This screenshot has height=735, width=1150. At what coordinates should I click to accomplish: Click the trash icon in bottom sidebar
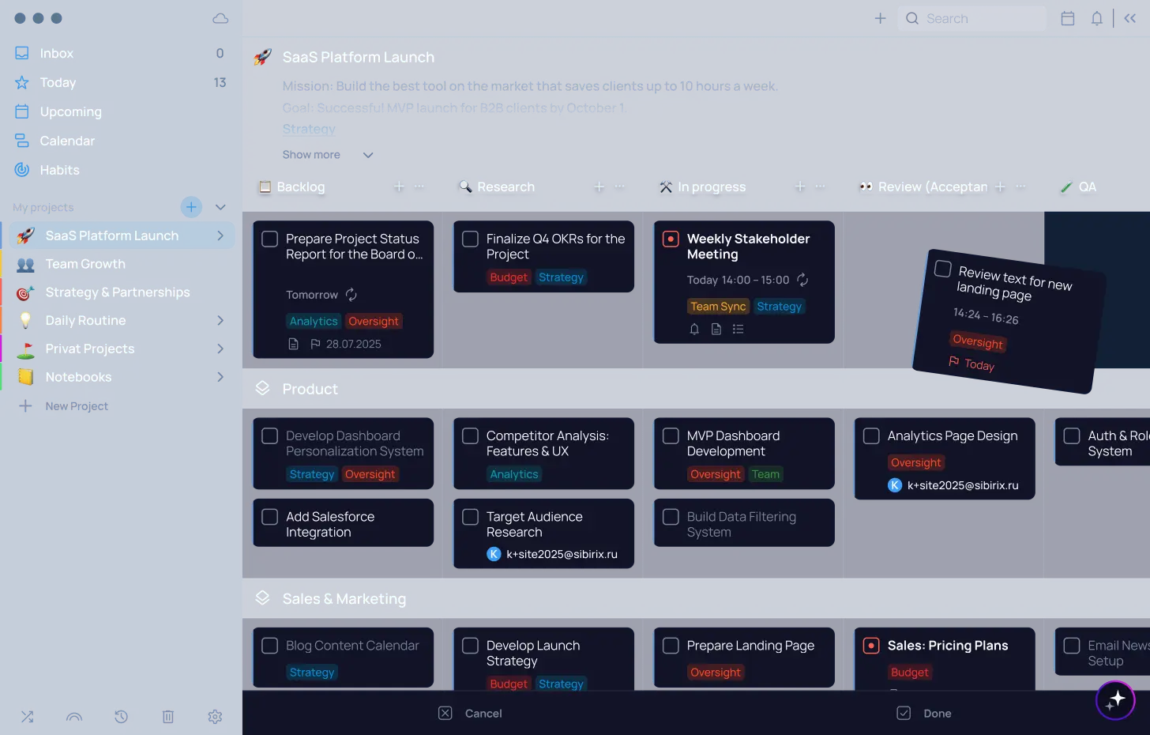tap(168, 716)
